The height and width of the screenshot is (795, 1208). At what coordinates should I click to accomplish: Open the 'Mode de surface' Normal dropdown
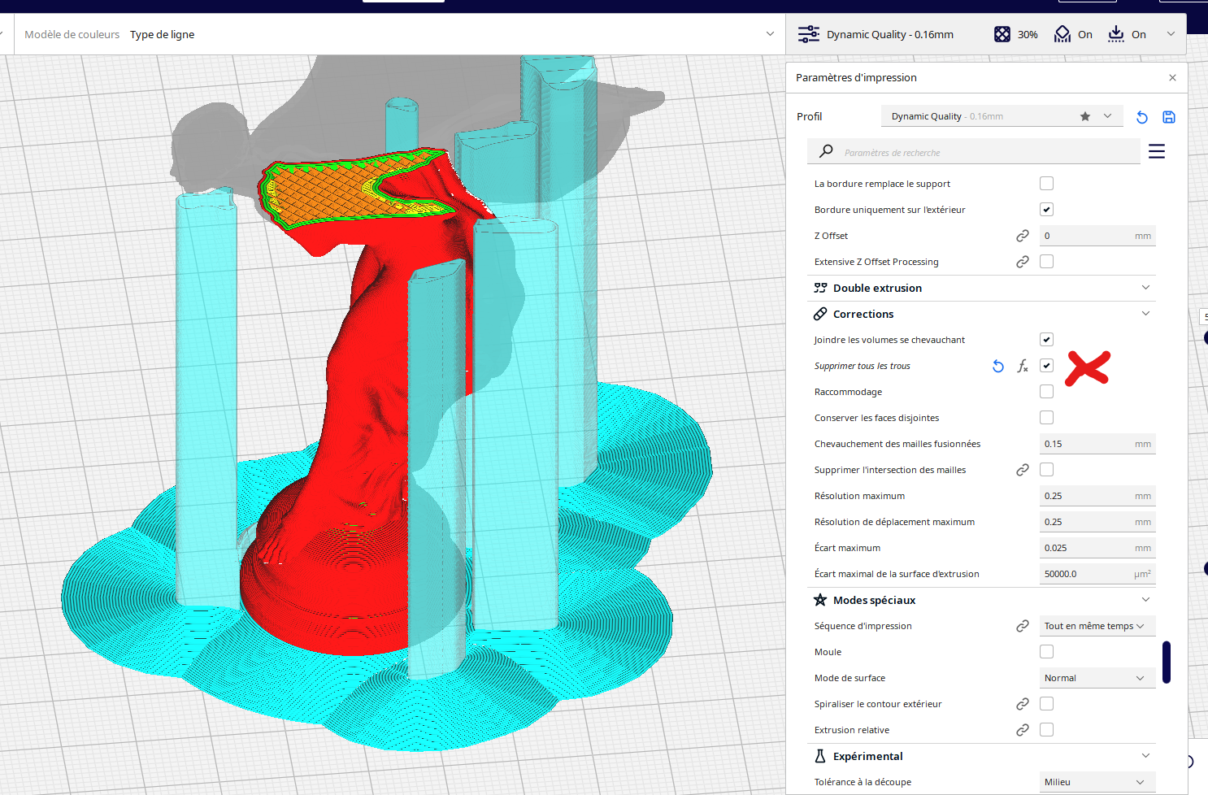[1097, 678]
